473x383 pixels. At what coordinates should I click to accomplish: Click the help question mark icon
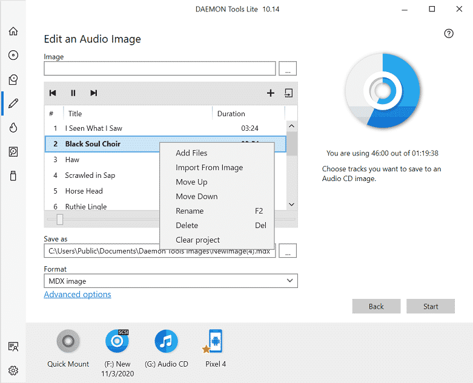point(449,34)
